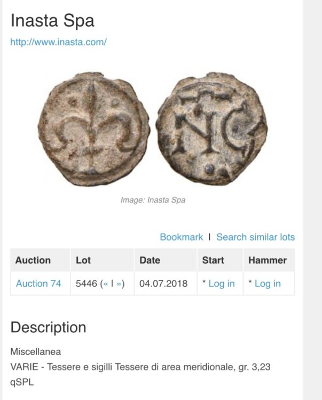The height and width of the screenshot is (400, 322).
Task: Log in to view Start price
Action: [x=221, y=284]
